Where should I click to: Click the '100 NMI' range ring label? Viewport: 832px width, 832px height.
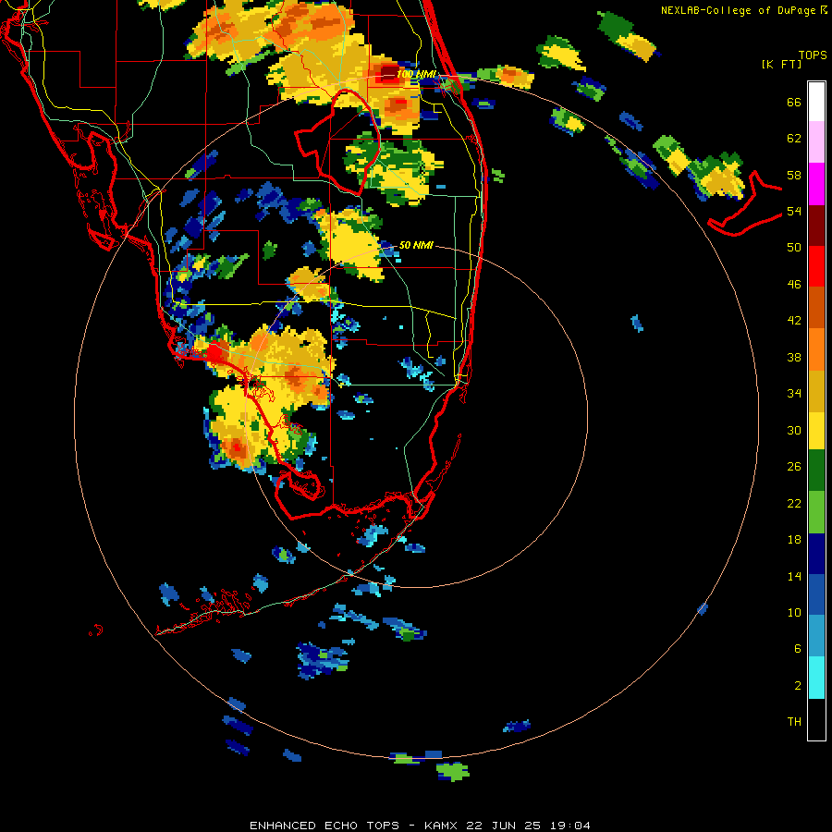417,74
